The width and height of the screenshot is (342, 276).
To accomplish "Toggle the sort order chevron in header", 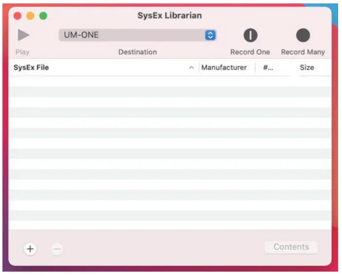I will 191,68.
